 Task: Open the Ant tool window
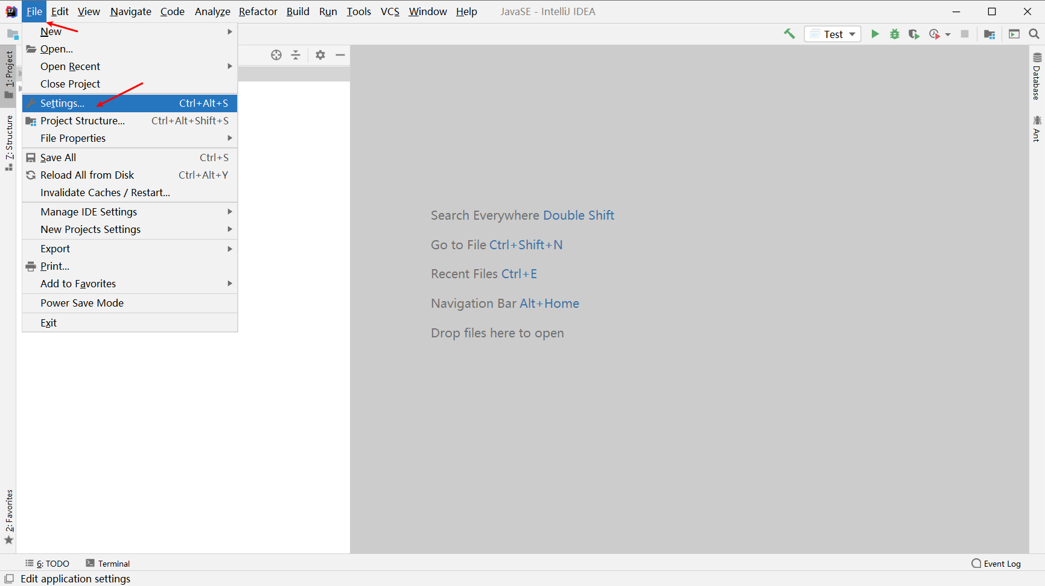click(x=1037, y=129)
